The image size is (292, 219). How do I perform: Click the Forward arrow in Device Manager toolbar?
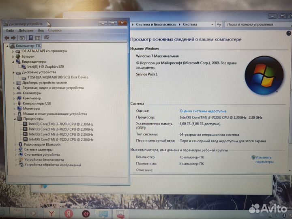13,38
